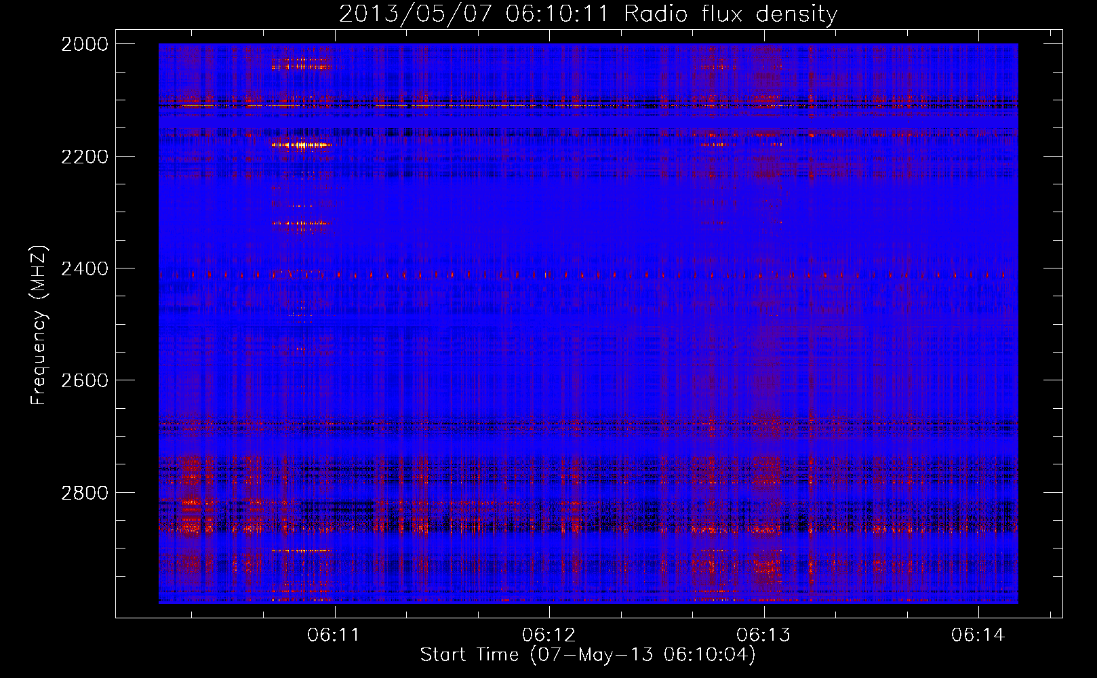Click the 2600 frequency tick label

click(x=85, y=380)
